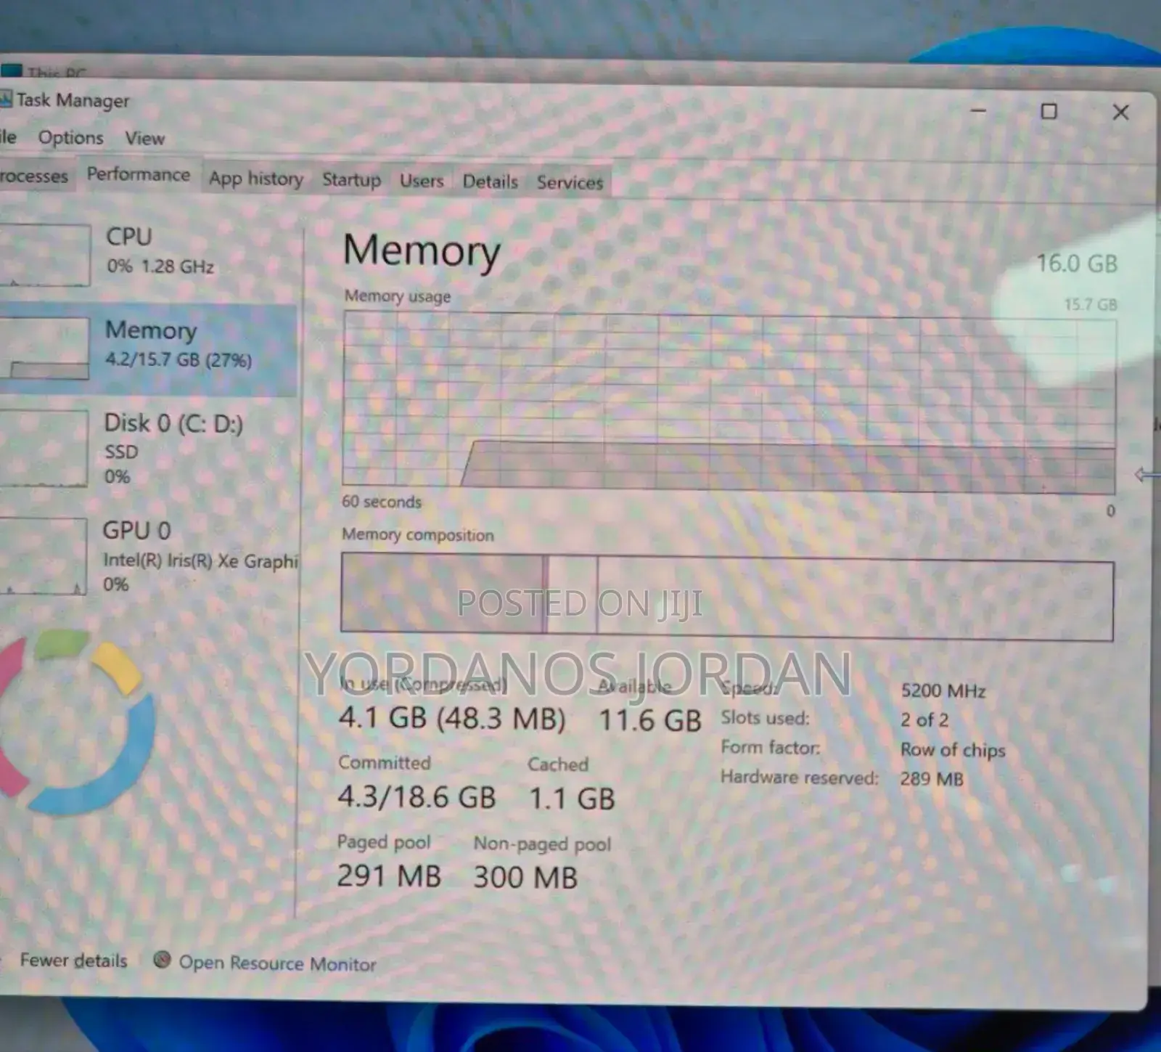
Task: Click the Memory usage graph
Action: pos(729,402)
